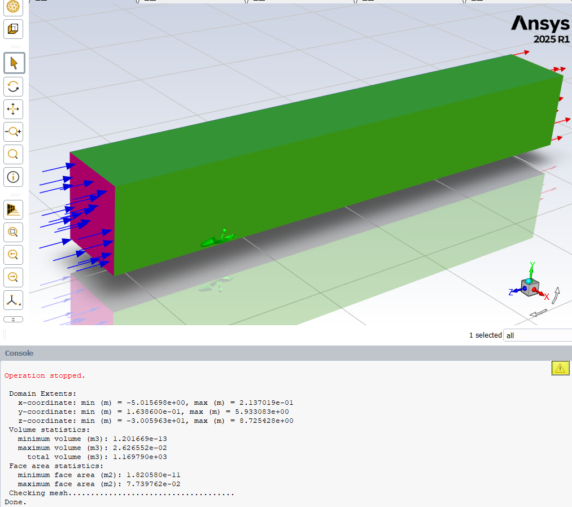Viewport: 572px width, 507px height.
Task: Pick the zoom to area magnifier tool
Action: [x=14, y=154]
